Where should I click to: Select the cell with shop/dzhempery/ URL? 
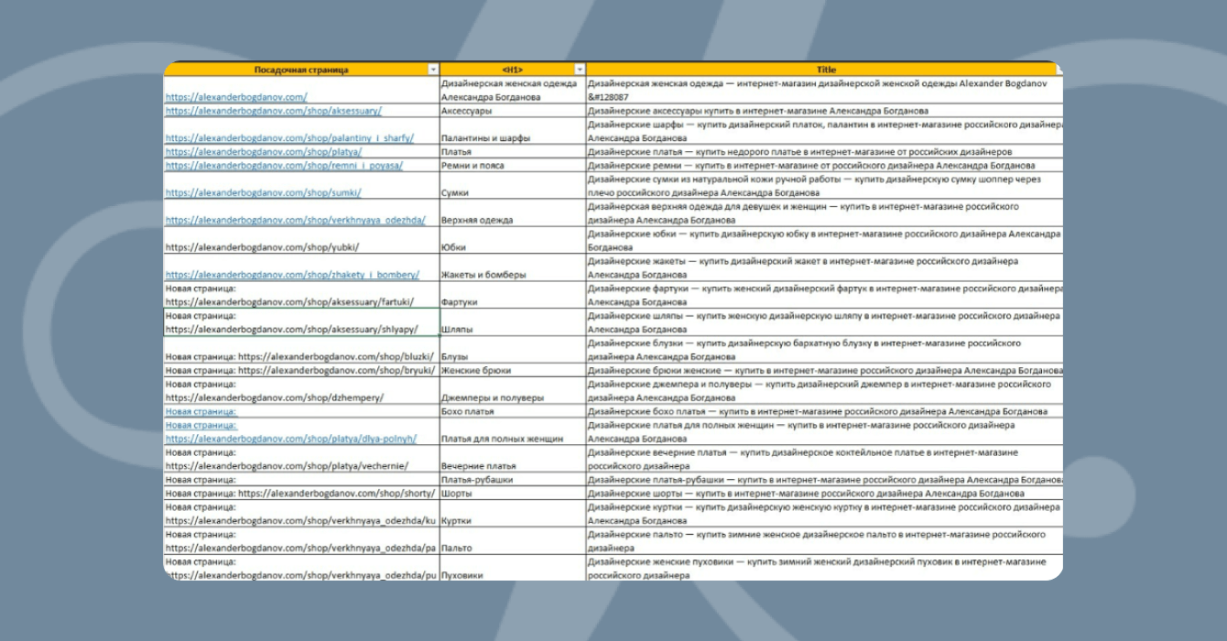301,391
